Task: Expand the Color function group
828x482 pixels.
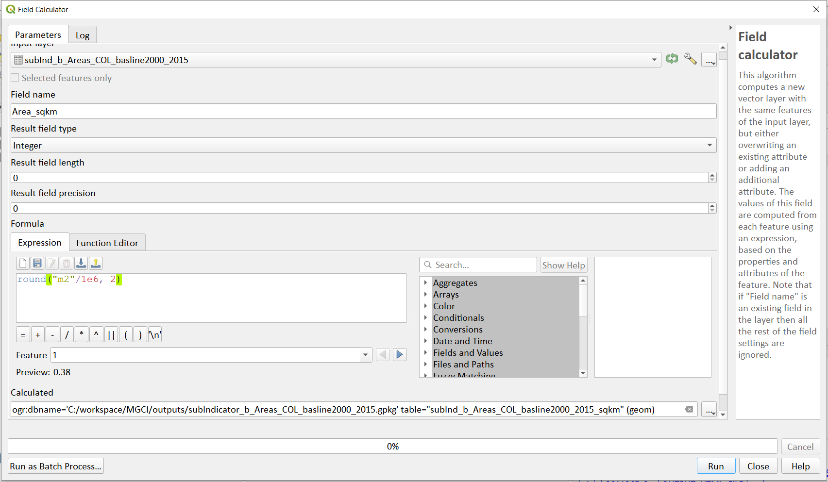Action: click(425, 306)
